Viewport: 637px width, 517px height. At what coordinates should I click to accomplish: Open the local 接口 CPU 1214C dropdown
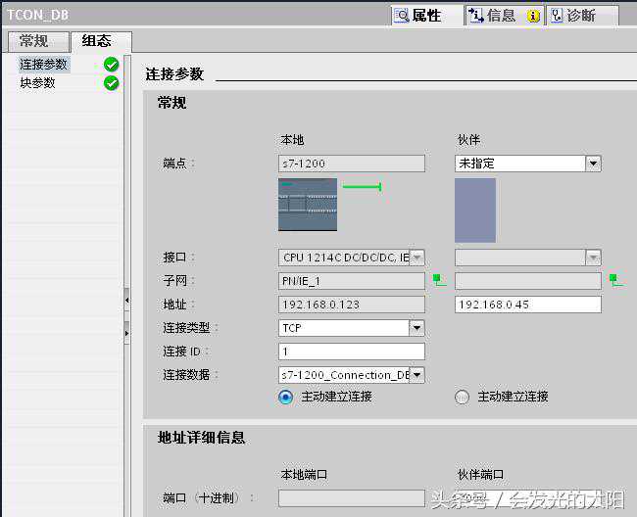[x=416, y=258]
